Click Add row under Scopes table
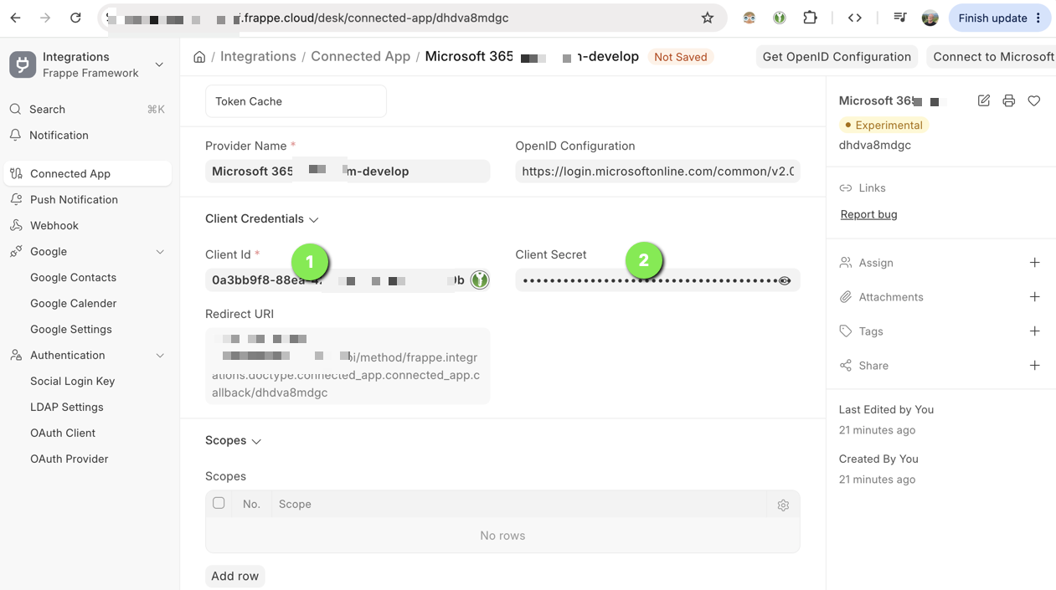The height and width of the screenshot is (590, 1056). coord(235,577)
